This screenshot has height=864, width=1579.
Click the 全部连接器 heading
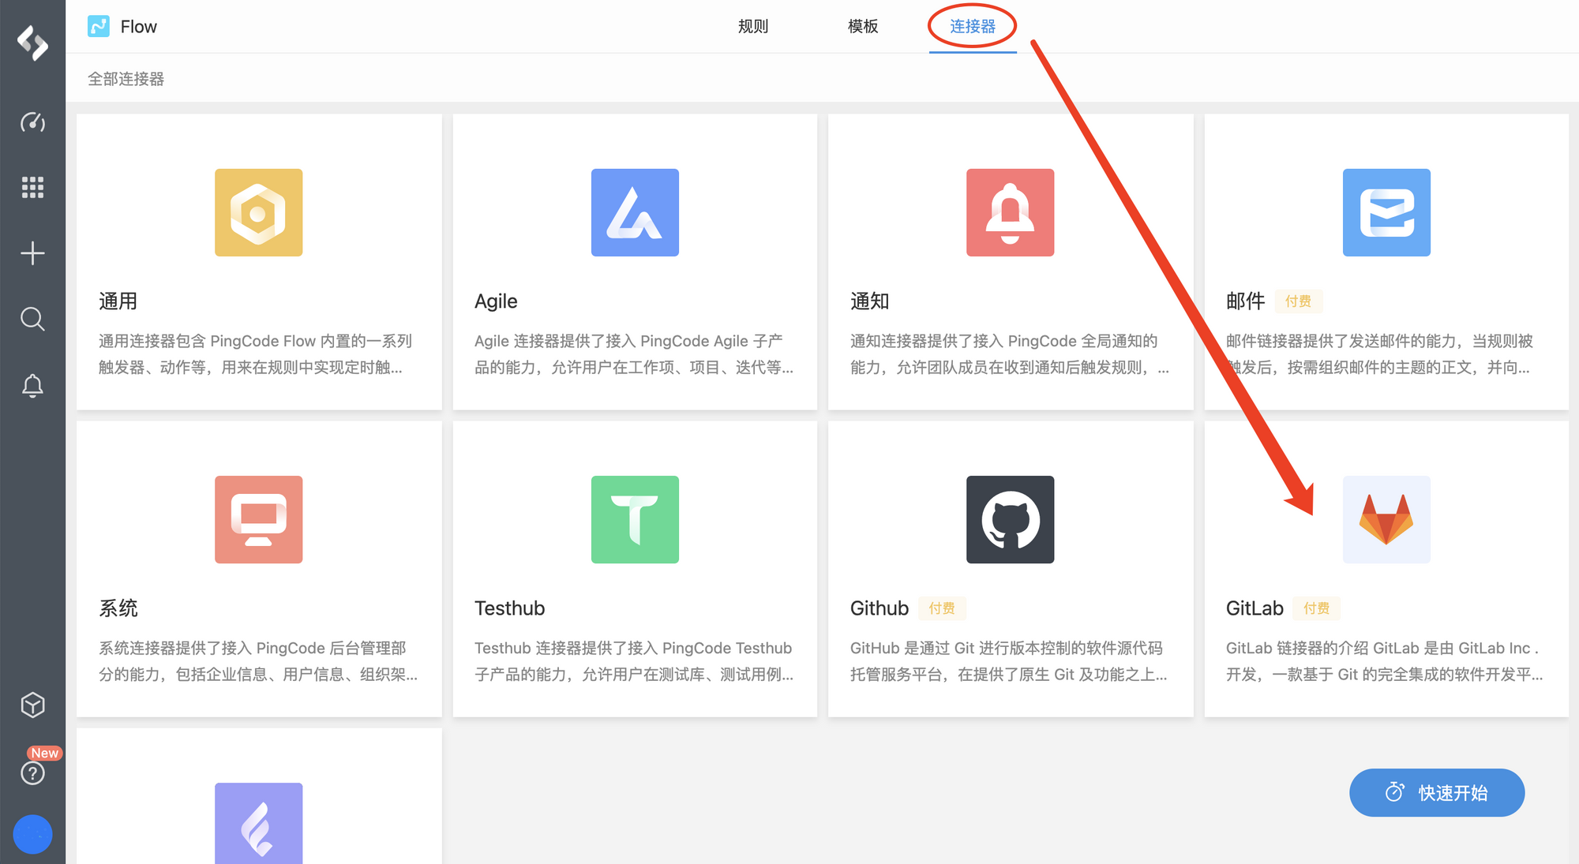(x=126, y=79)
